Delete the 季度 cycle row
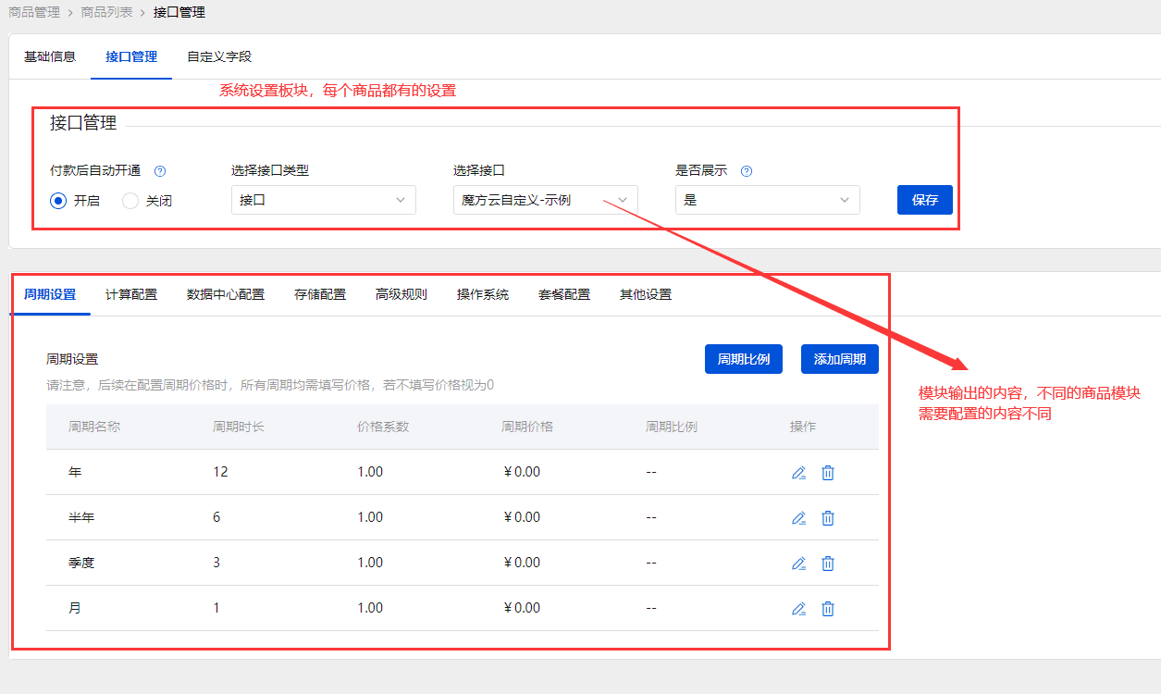Image resolution: width=1161 pixels, height=694 pixels. [828, 564]
